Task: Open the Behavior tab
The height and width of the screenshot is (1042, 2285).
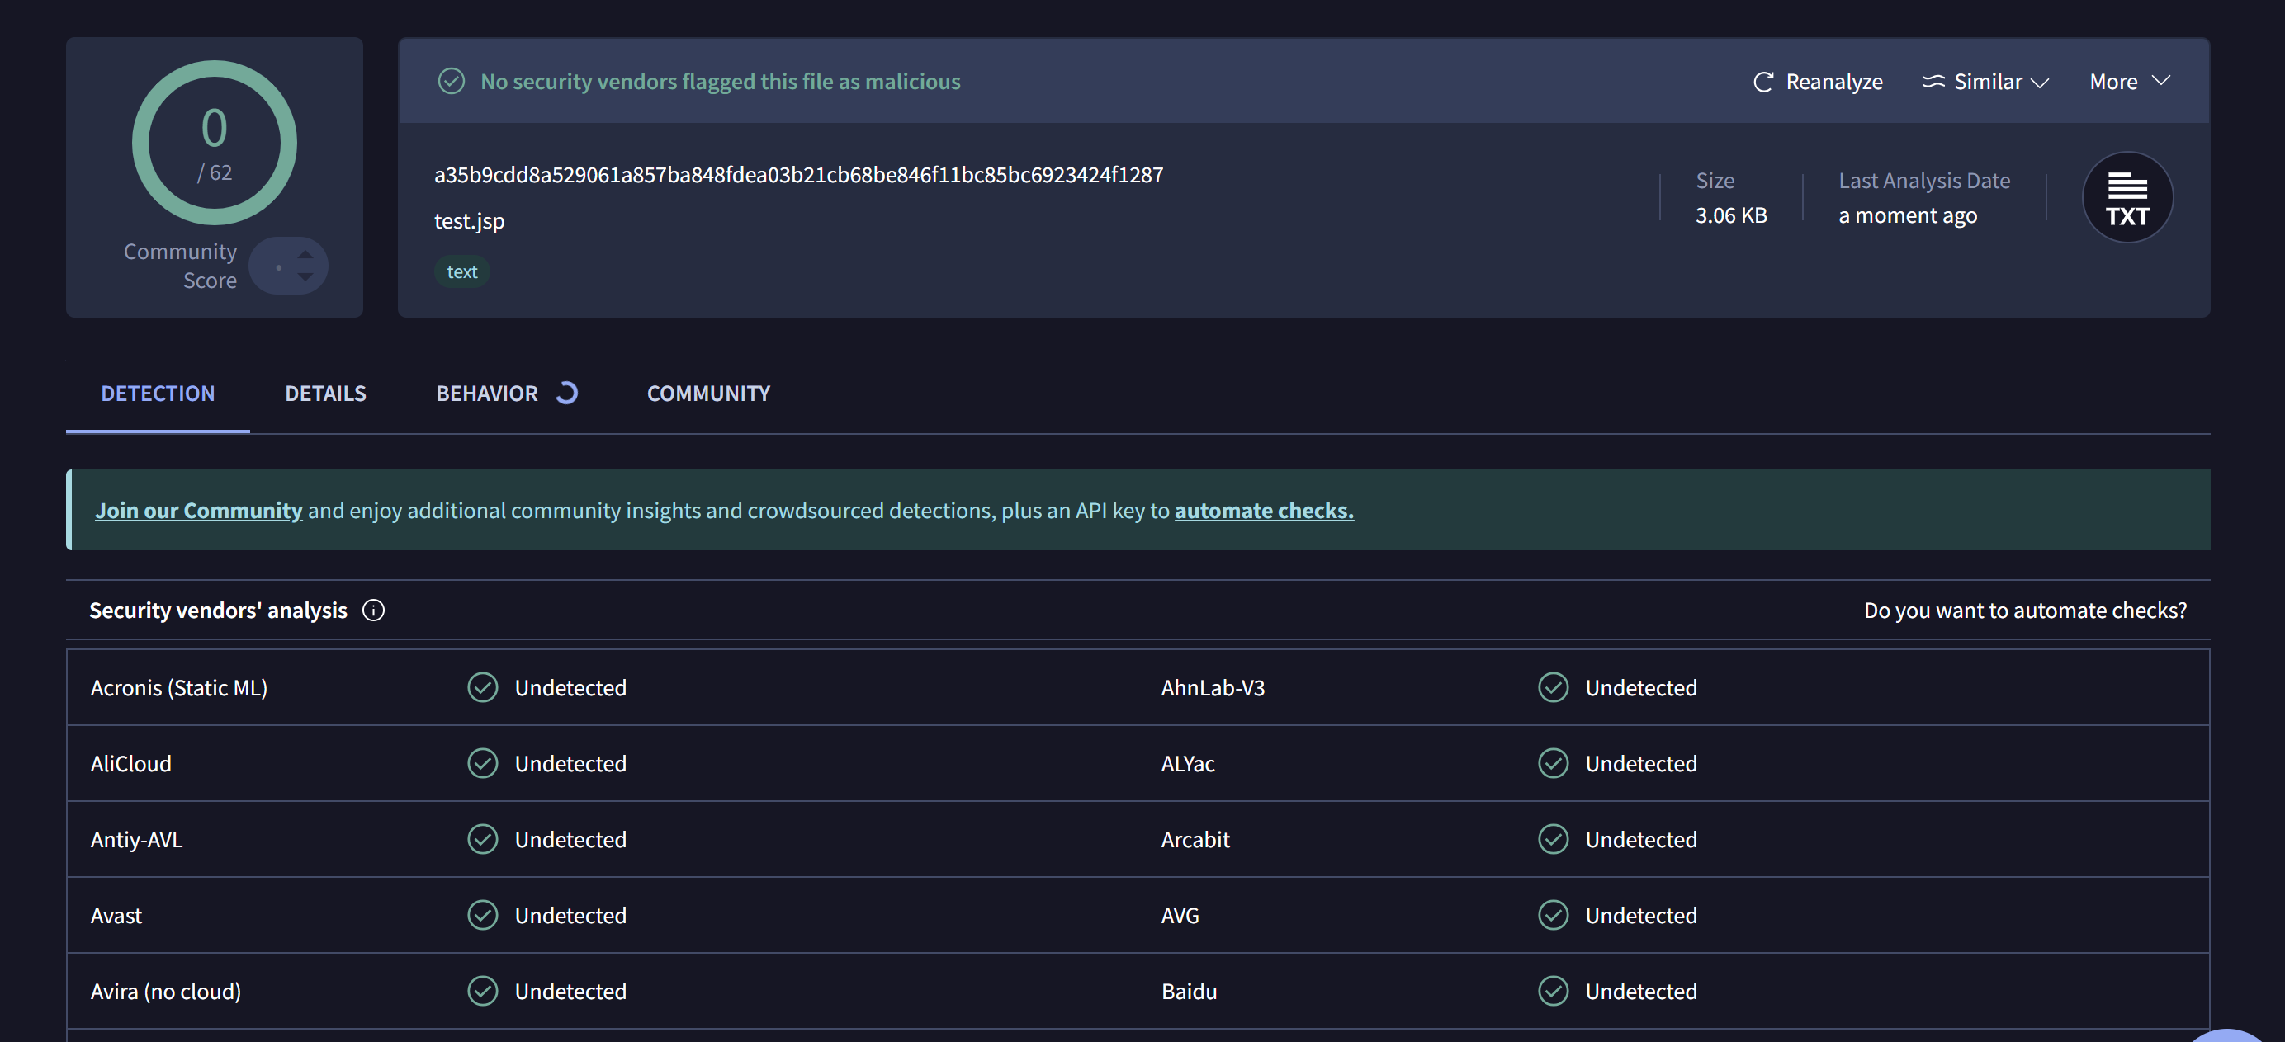Action: (x=487, y=393)
